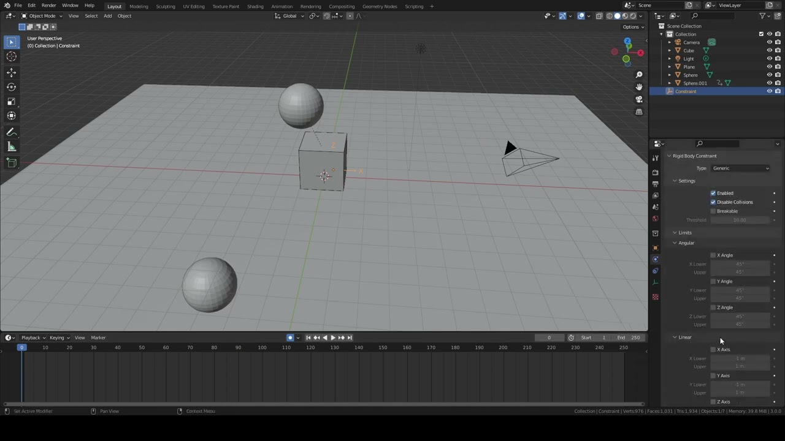This screenshot has width=785, height=441.
Task: Open the View Layer properties tab
Action: click(x=655, y=195)
